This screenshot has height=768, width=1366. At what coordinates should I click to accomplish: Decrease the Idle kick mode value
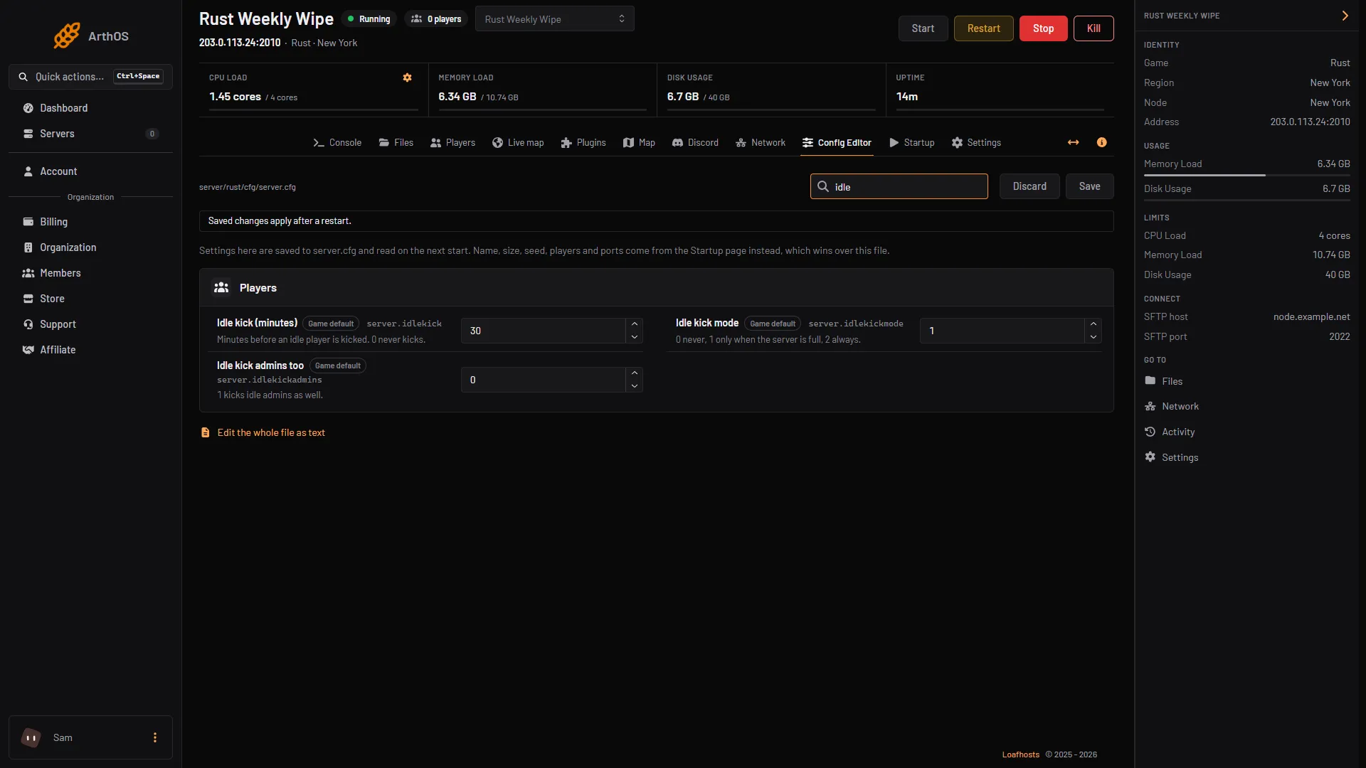point(1093,337)
